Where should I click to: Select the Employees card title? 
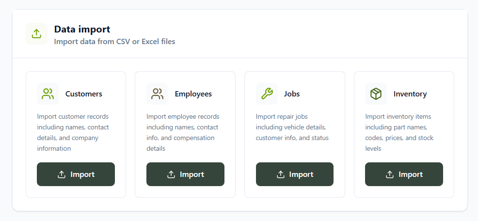tap(193, 94)
